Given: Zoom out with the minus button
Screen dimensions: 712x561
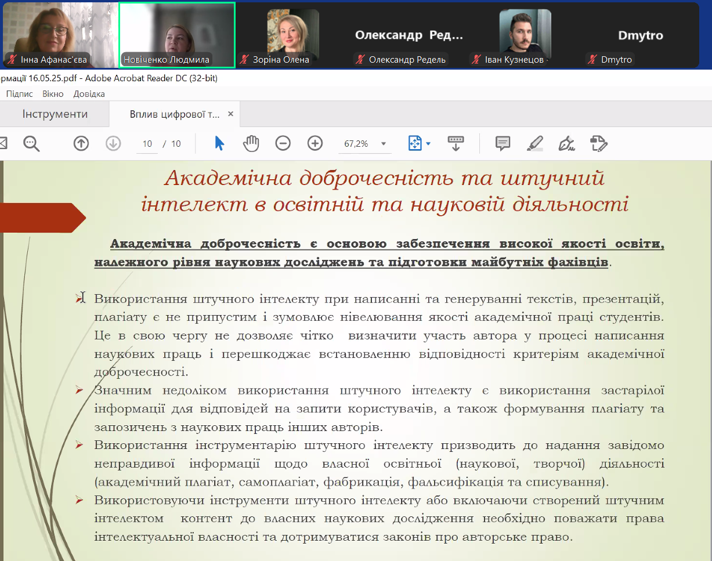Looking at the screenshot, I should click(283, 143).
